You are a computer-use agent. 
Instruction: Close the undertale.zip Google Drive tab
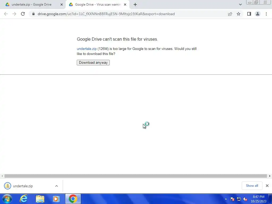[x=62, y=5]
